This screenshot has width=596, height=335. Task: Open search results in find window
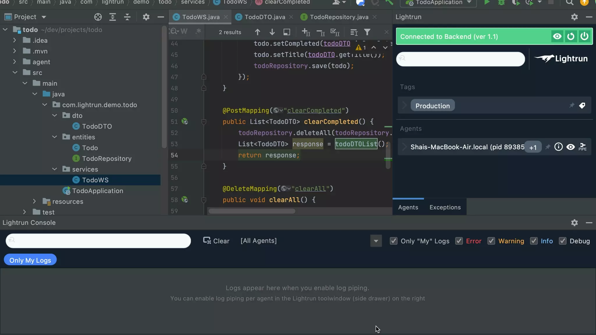[x=287, y=32]
